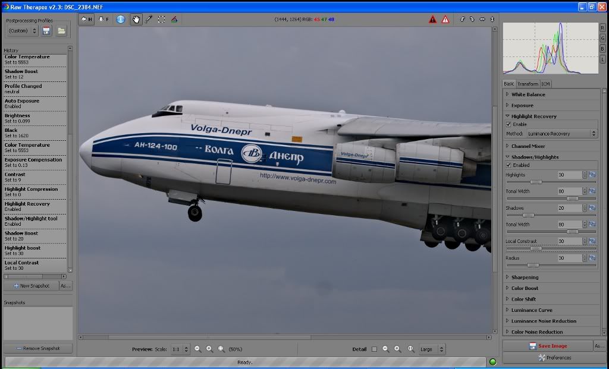Screen dimensions: 609x369
Task: Uncheck Shadows/Highlights Enabled checkbox
Action: (508, 165)
